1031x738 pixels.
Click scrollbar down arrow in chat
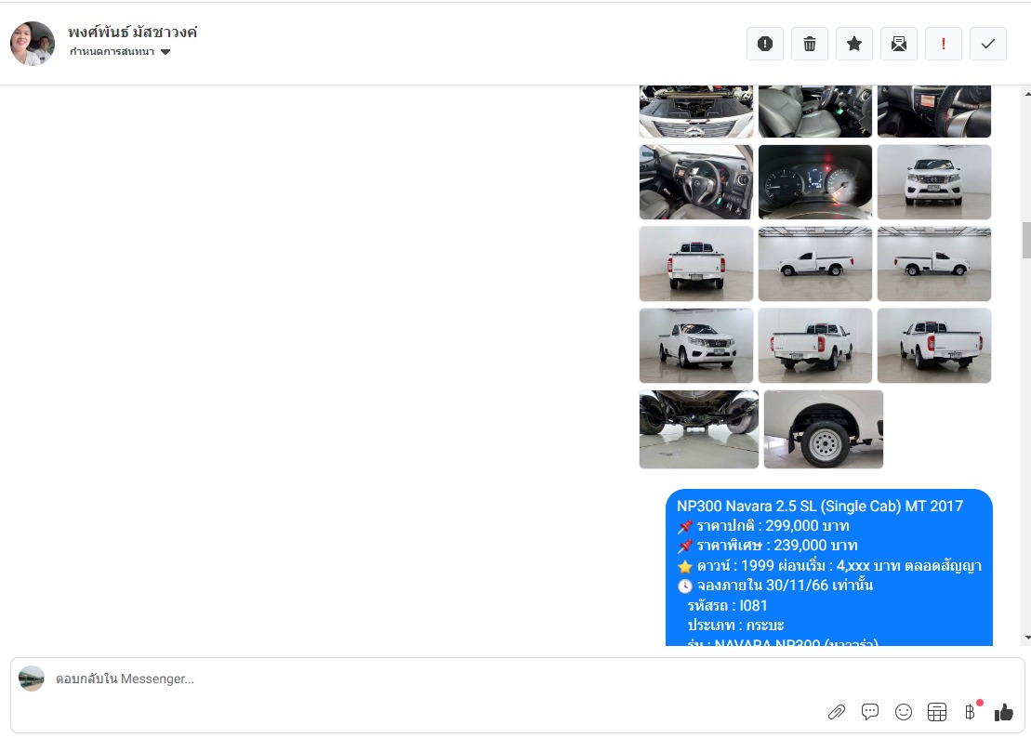tap(1026, 638)
